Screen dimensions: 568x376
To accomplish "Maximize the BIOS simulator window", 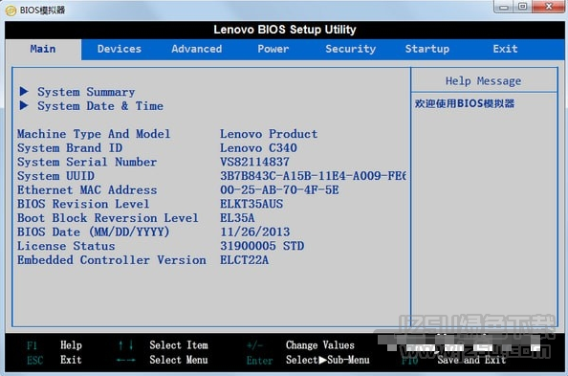I will pyautogui.click(x=522, y=7).
